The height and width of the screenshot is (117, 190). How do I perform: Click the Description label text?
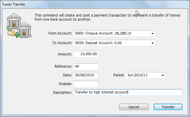(x=63, y=93)
